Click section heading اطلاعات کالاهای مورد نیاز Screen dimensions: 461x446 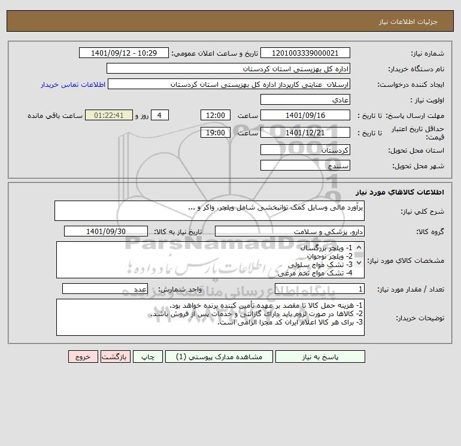pyautogui.click(x=399, y=192)
